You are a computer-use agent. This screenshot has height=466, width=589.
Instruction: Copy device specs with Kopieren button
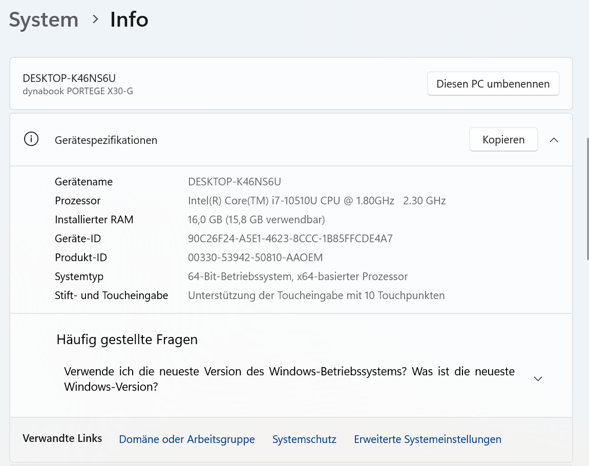coord(503,140)
